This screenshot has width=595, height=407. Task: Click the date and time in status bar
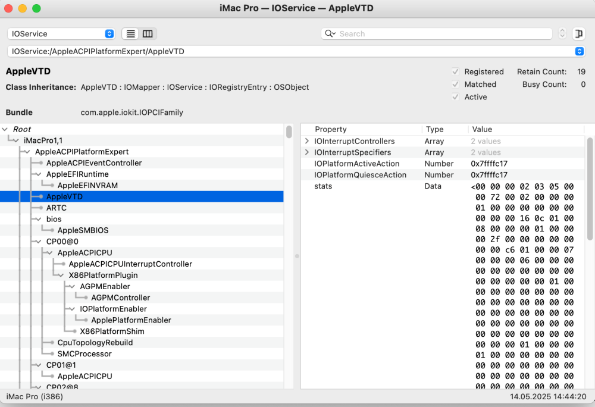(x=548, y=397)
